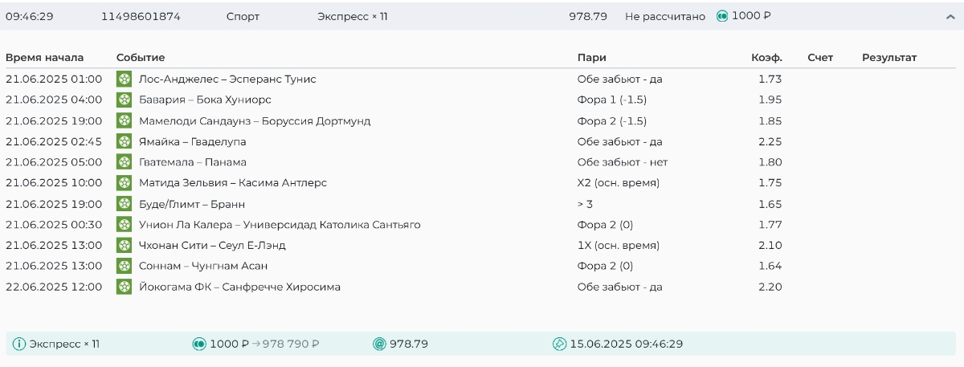This screenshot has height=367, width=964.
Task: Collapse the bet details with the chevron
Action: [x=950, y=17]
